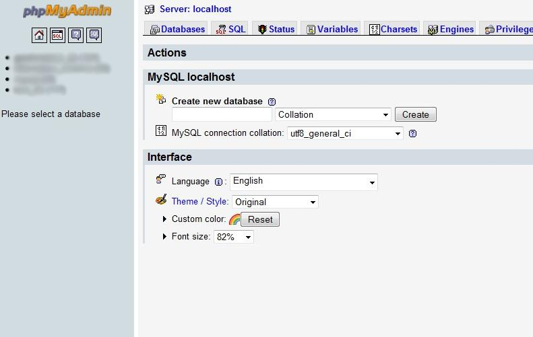
Task: Click the Create button
Action: click(x=415, y=115)
